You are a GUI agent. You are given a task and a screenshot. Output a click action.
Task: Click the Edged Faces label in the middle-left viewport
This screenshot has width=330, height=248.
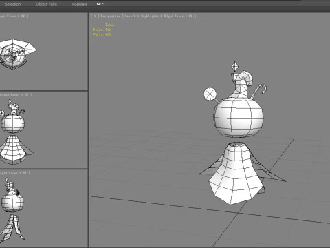point(10,95)
